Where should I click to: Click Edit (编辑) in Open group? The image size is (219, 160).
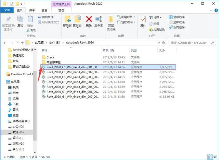pos(154,24)
